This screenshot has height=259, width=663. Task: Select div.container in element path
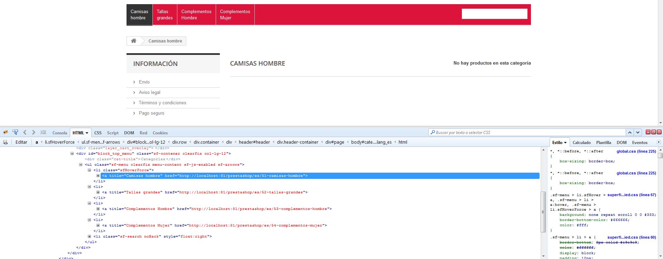click(x=206, y=142)
